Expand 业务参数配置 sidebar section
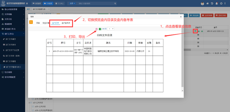 (x=13, y=77)
